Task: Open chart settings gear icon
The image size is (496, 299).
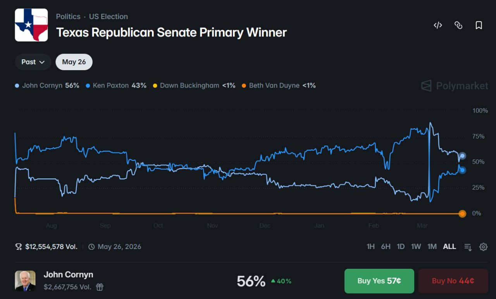Action: coord(483,247)
